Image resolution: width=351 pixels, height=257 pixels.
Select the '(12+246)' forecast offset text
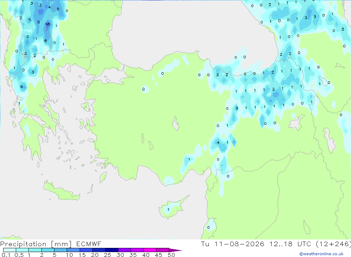point(333,244)
